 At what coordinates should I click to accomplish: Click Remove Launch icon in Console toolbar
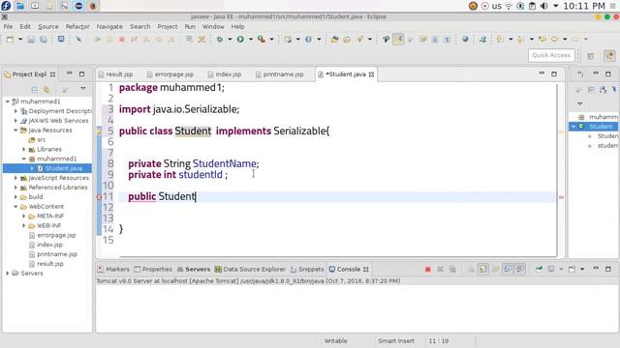pos(440,269)
